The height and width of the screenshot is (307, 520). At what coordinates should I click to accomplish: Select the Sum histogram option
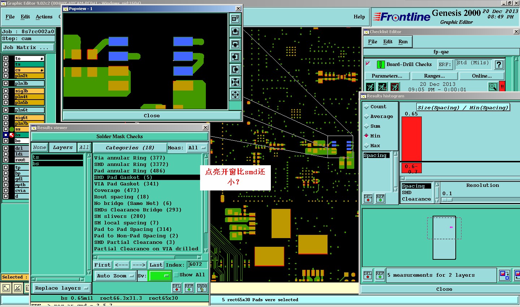point(372,126)
